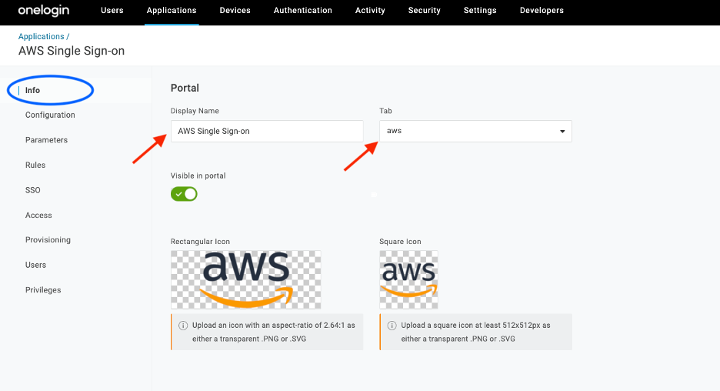This screenshot has width=720, height=391.
Task: Select the Configuration sidebar tab
Action: 50,115
